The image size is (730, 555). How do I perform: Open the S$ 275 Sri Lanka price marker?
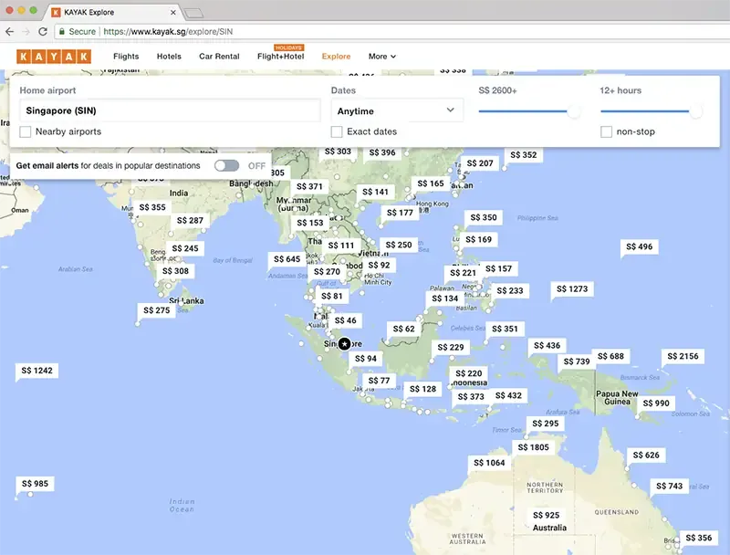156,310
